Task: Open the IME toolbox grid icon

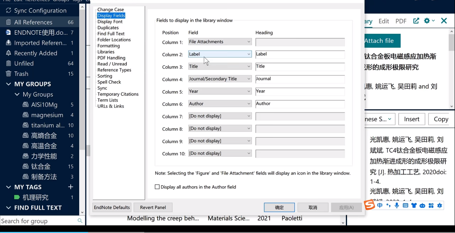Action: point(431,205)
